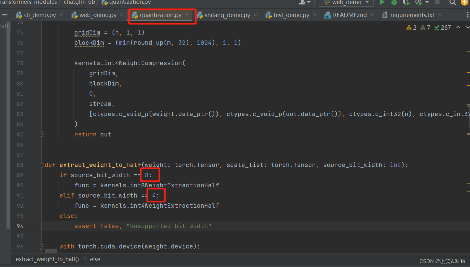The height and width of the screenshot is (267, 470).
Task: Click the yellow warnings count 2
Action: pyautogui.click(x=411, y=27)
